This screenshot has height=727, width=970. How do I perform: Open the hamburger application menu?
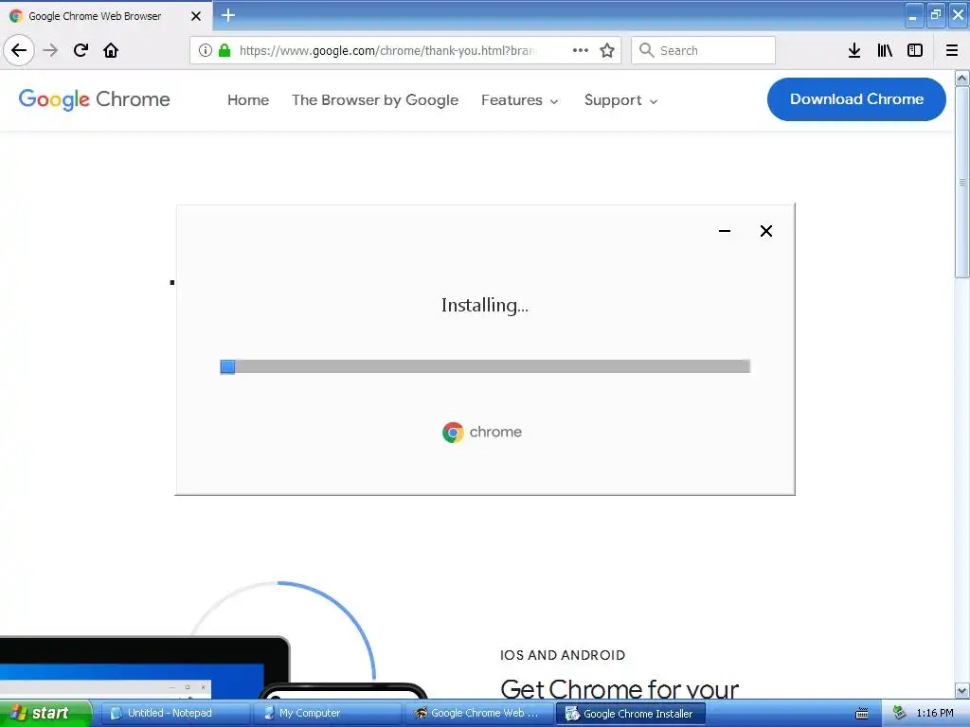coord(952,50)
